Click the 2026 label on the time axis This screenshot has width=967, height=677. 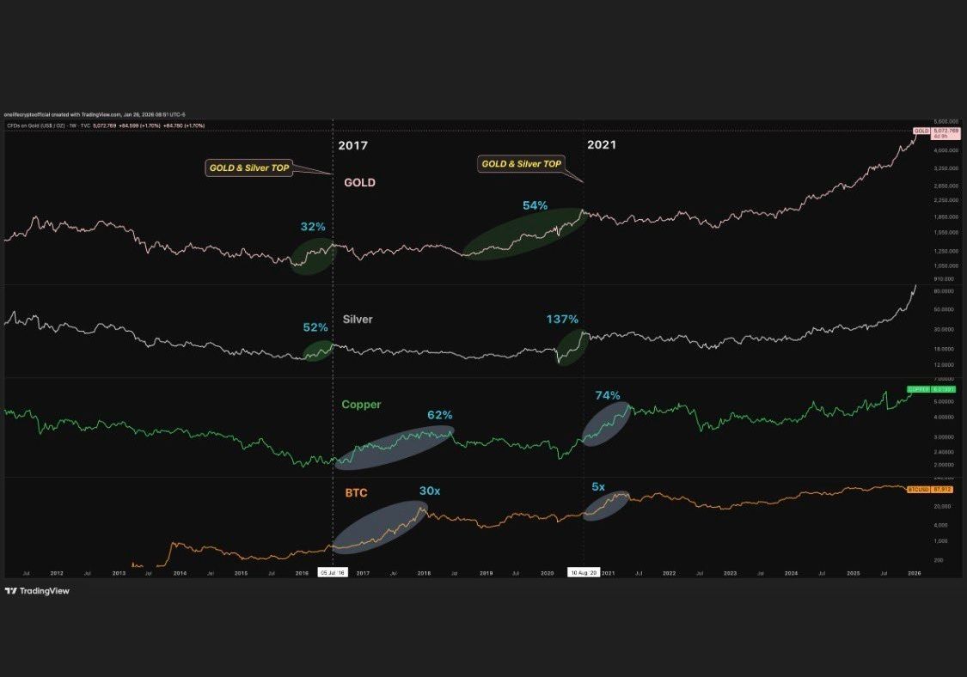(914, 572)
